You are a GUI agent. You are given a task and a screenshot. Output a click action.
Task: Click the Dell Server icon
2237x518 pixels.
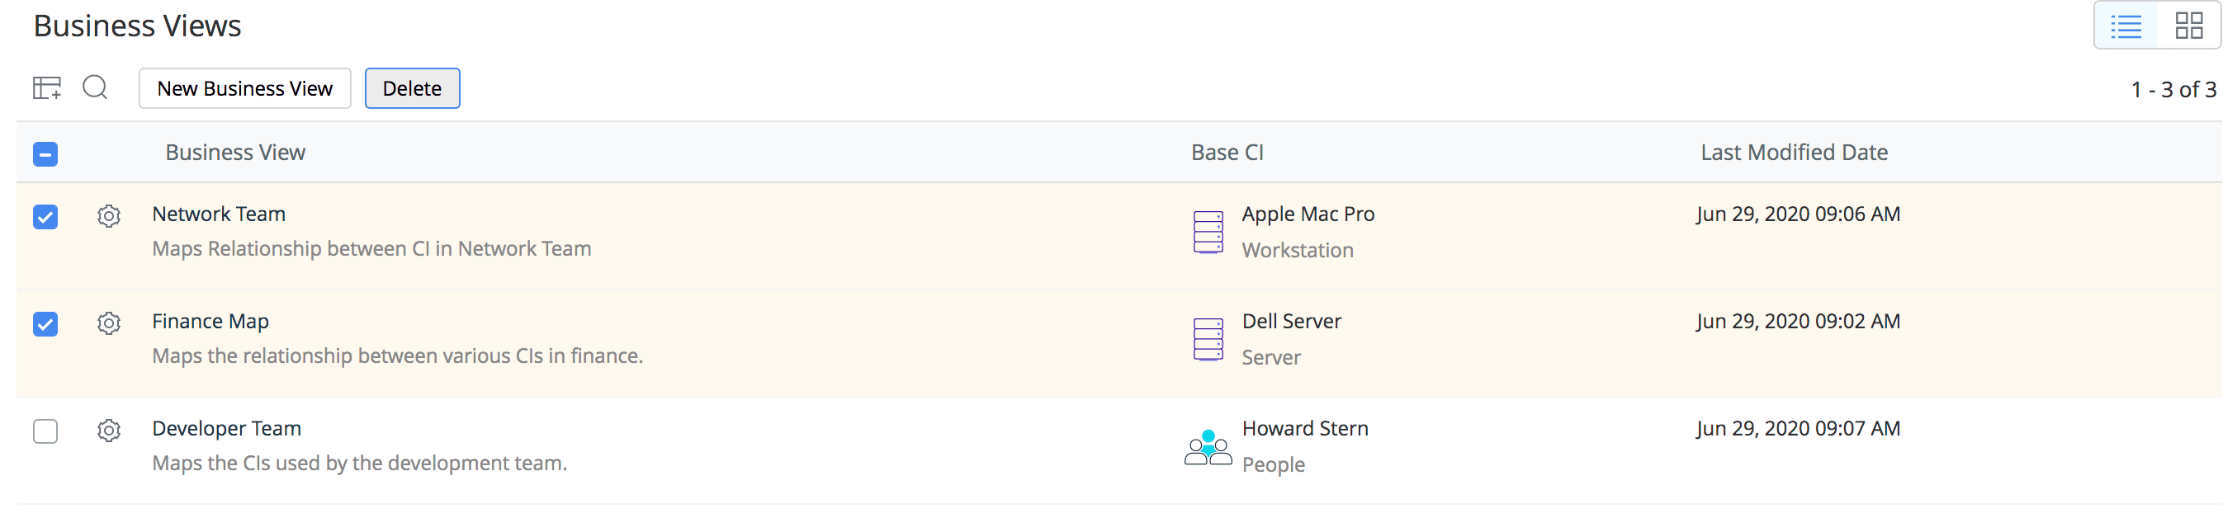pyautogui.click(x=1208, y=339)
